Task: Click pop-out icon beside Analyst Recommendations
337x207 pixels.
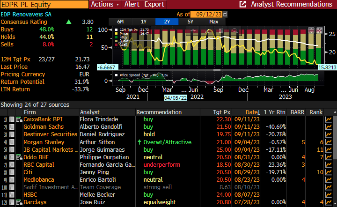Action: (x=242, y=4)
